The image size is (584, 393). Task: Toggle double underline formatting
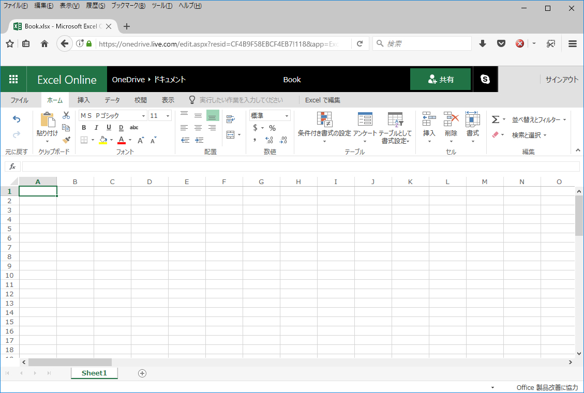tap(121, 128)
